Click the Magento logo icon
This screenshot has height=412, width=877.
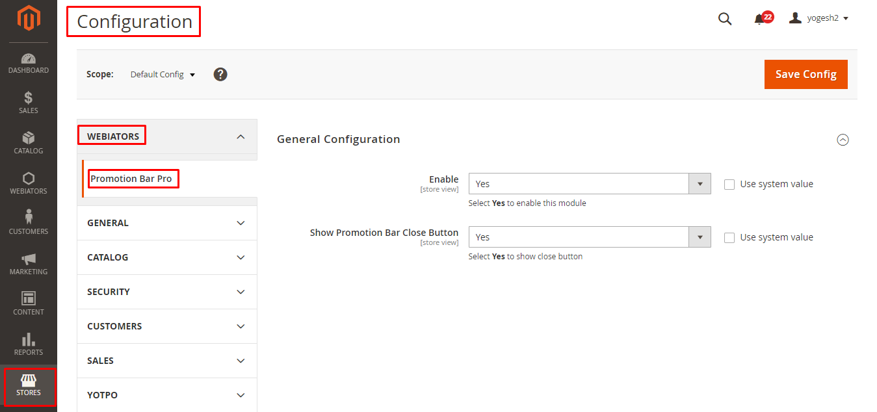pyautogui.click(x=28, y=19)
